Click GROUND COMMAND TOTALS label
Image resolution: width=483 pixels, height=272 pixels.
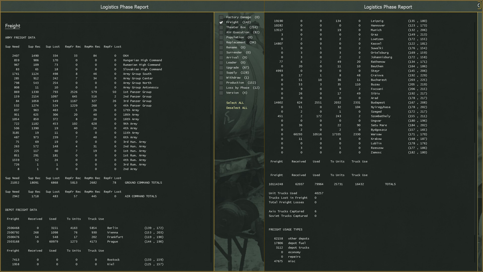coord(143,183)
